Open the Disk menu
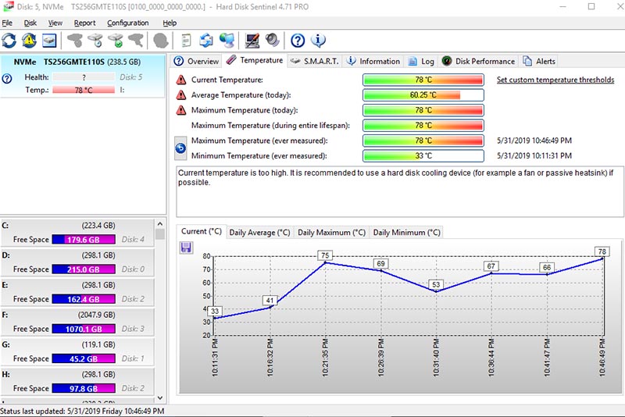This screenshot has height=417, width=625. 30,23
